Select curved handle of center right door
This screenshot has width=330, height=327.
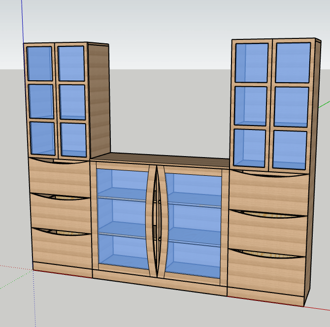tap(163, 222)
